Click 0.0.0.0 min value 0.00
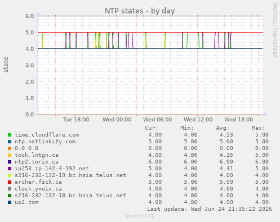Image resolution: width=280 pixels, height=222 pixels. (x=190, y=148)
